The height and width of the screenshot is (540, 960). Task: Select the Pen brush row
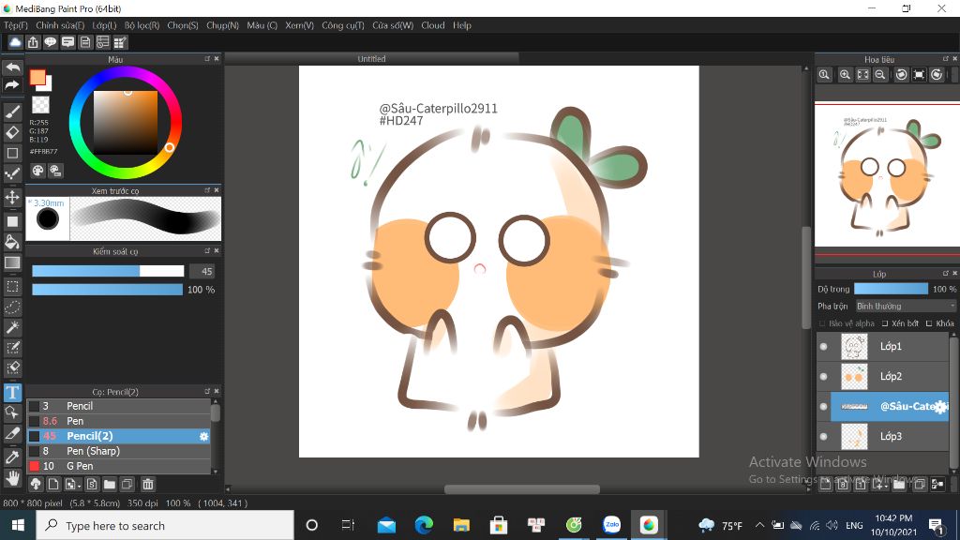pyautogui.click(x=119, y=421)
